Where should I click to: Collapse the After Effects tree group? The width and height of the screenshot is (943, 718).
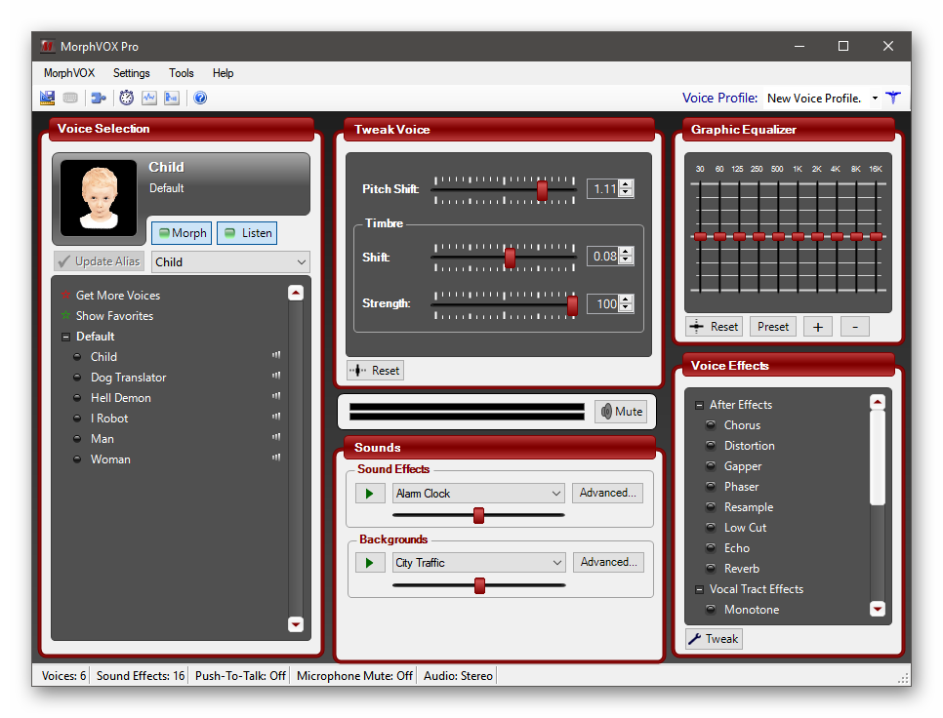tap(699, 405)
